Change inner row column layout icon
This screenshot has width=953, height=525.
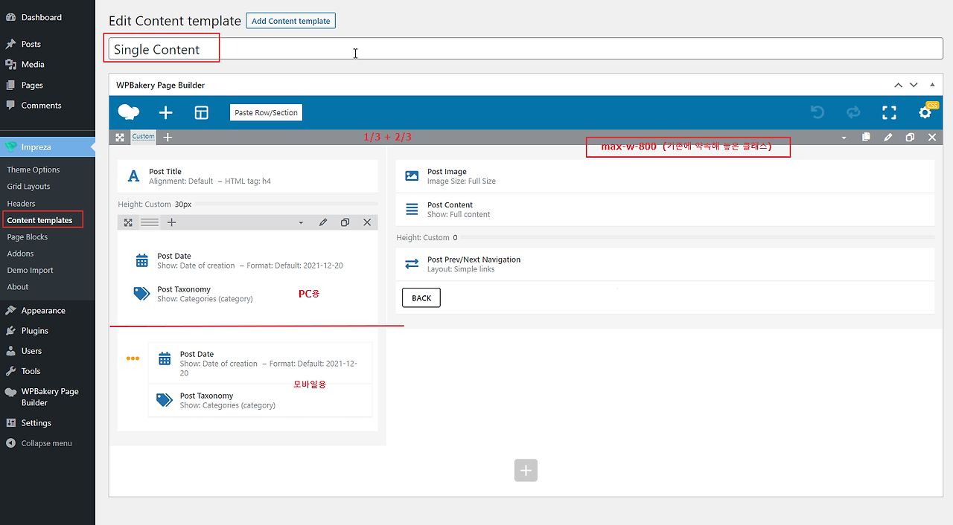(x=150, y=222)
